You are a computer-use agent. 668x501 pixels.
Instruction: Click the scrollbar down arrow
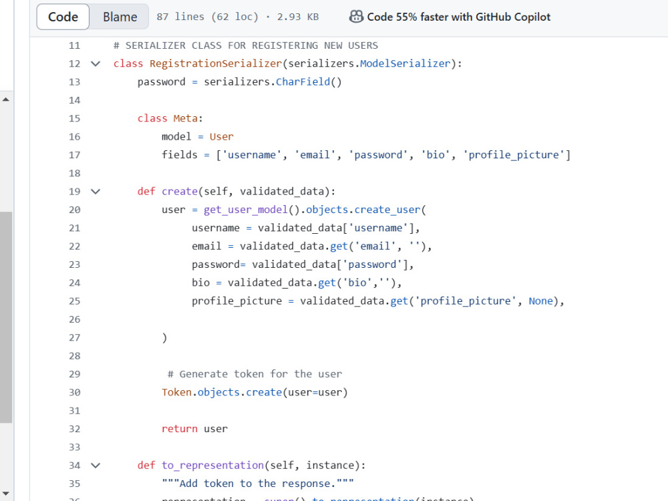(6, 494)
